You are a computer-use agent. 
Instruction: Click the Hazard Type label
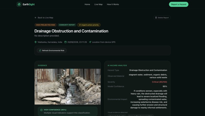click(113, 70)
